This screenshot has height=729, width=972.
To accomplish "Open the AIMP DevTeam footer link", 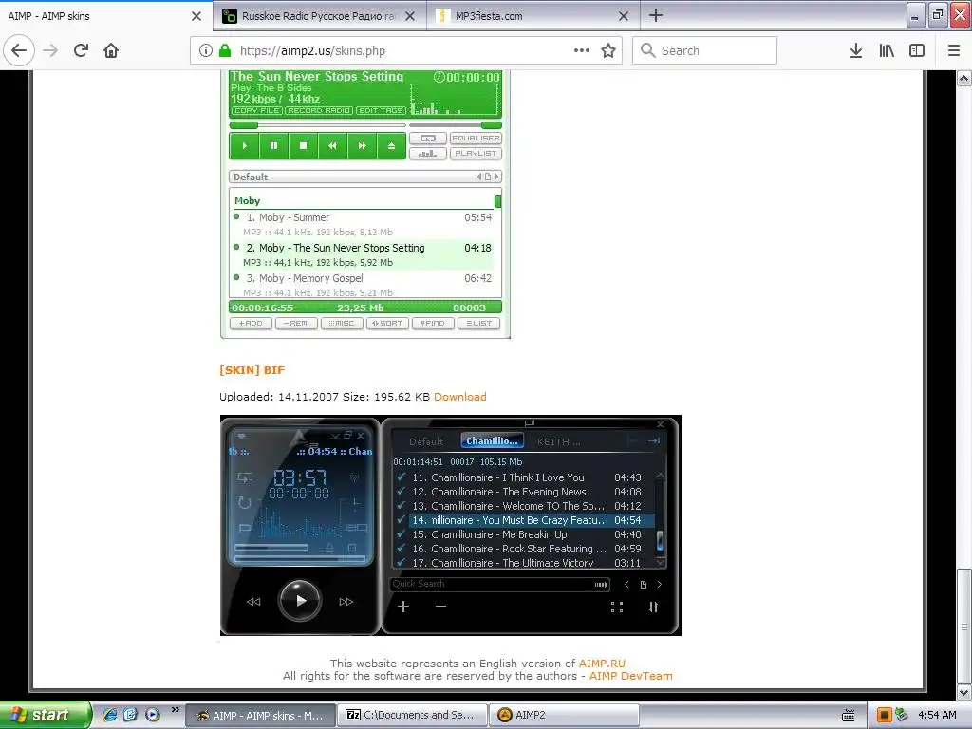I will [x=630, y=676].
